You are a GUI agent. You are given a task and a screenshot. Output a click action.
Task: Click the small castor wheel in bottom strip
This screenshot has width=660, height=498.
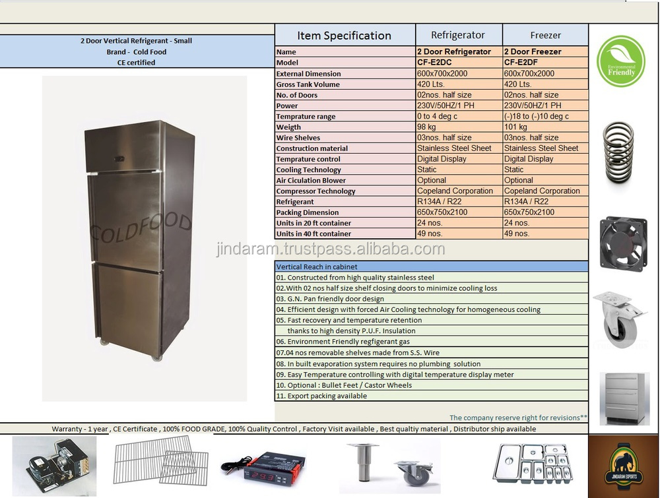[x=413, y=473]
